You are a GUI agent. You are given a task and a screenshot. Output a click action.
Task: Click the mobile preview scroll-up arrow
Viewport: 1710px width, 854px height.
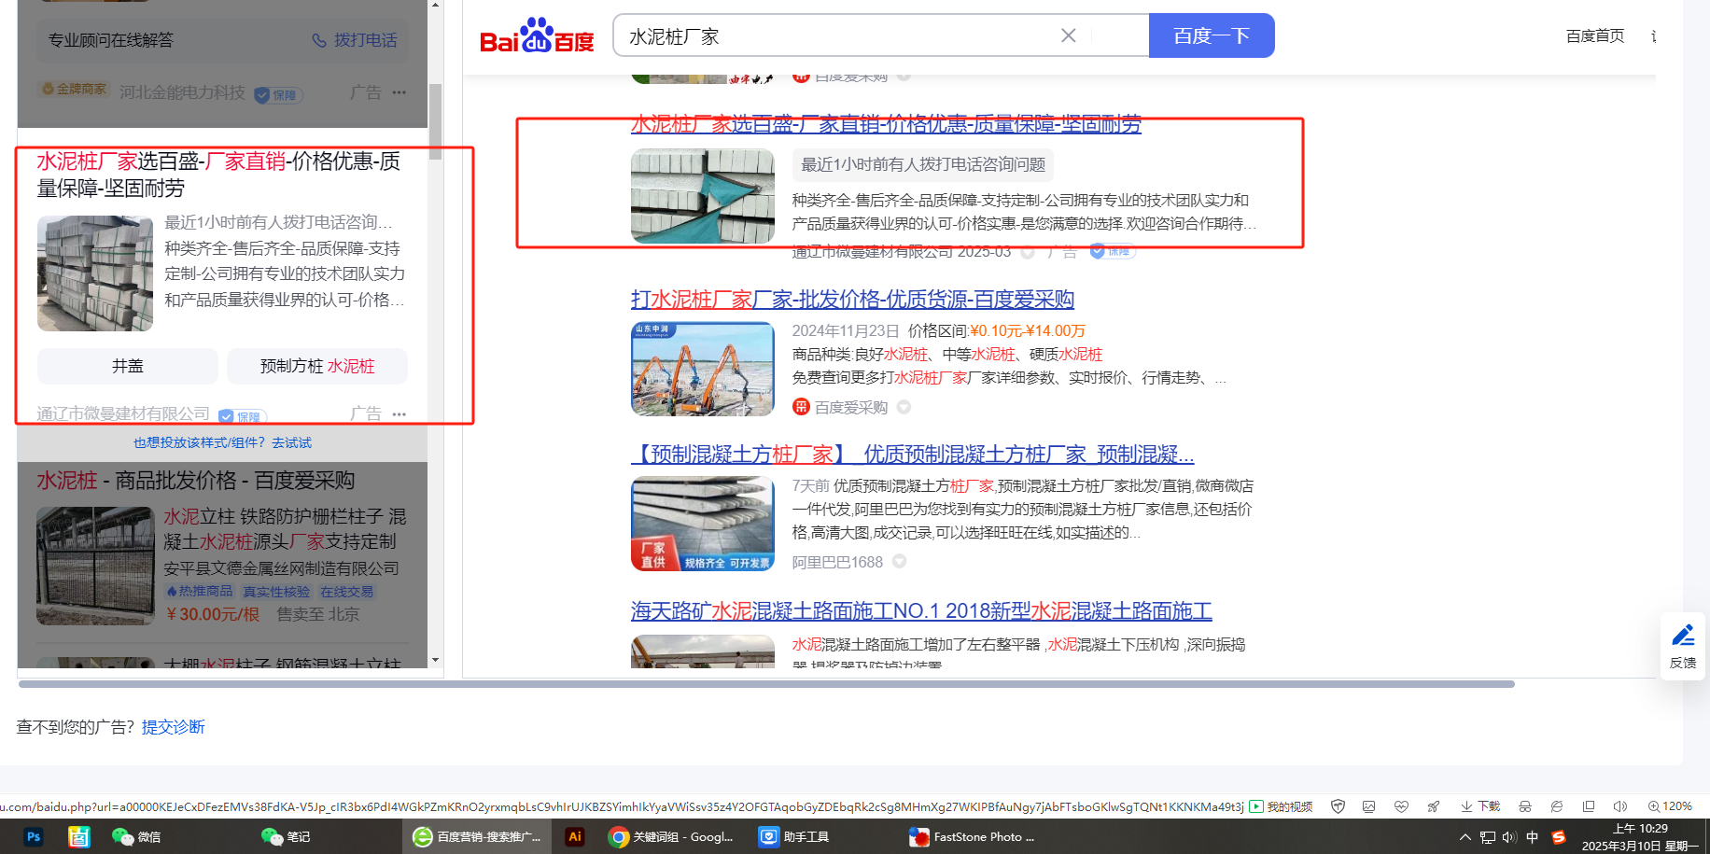coord(435,6)
